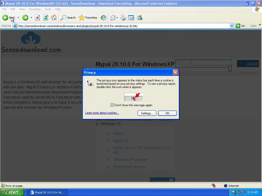The width and height of the screenshot is (262, 196).
Task: Open the View menu
Action: (x=22, y=9)
